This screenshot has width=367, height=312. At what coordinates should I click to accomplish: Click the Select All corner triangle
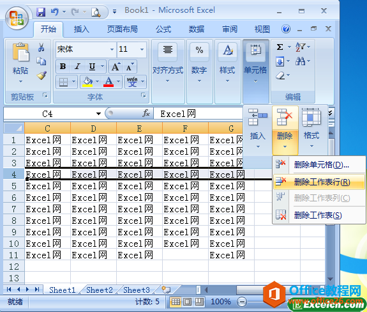click(14, 128)
